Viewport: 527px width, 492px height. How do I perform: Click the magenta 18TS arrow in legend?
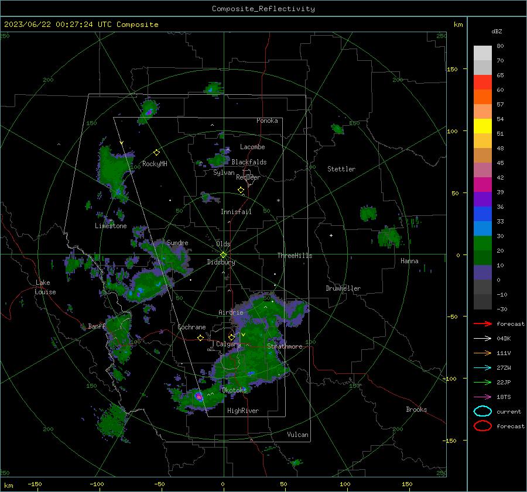click(482, 397)
